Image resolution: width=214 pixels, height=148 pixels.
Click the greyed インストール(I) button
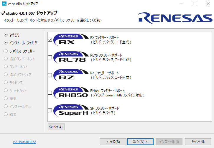point(169,142)
